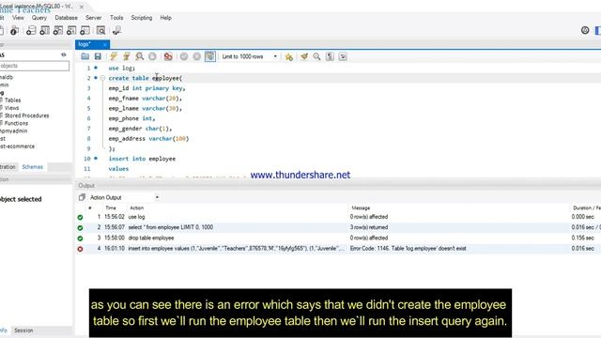Click the insert into employee values action text
This screenshot has height=338, width=601.
[236, 248]
